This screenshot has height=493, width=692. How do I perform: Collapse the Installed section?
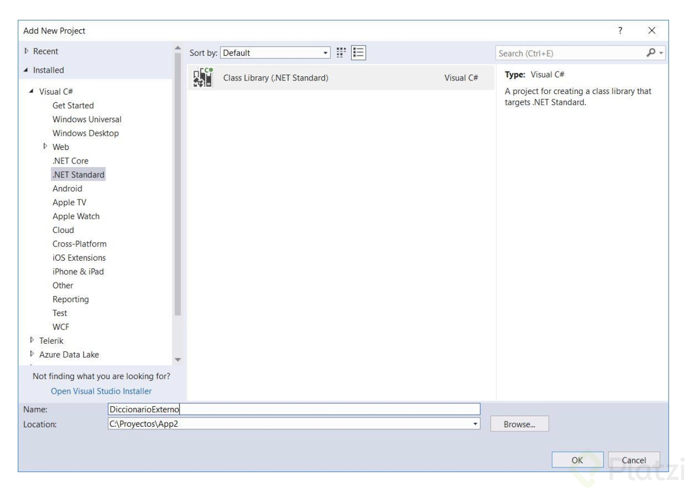[26, 70]
